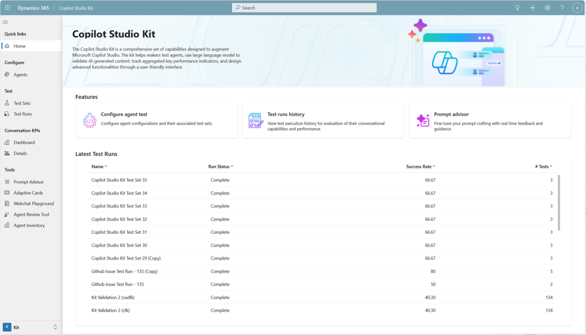The height and width of the screenshot is (335, 586).
Task: Open the settings gear icon
Action: pyautogui.click(x=548, y=8)
